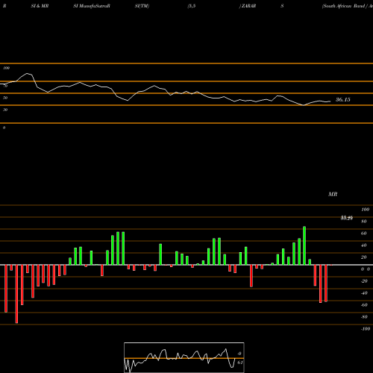Click the tallest green MR histogram bar
Image resolution: width=373 pixels, height=373 pixels.
pyautogui.click(x=304, y=245)
